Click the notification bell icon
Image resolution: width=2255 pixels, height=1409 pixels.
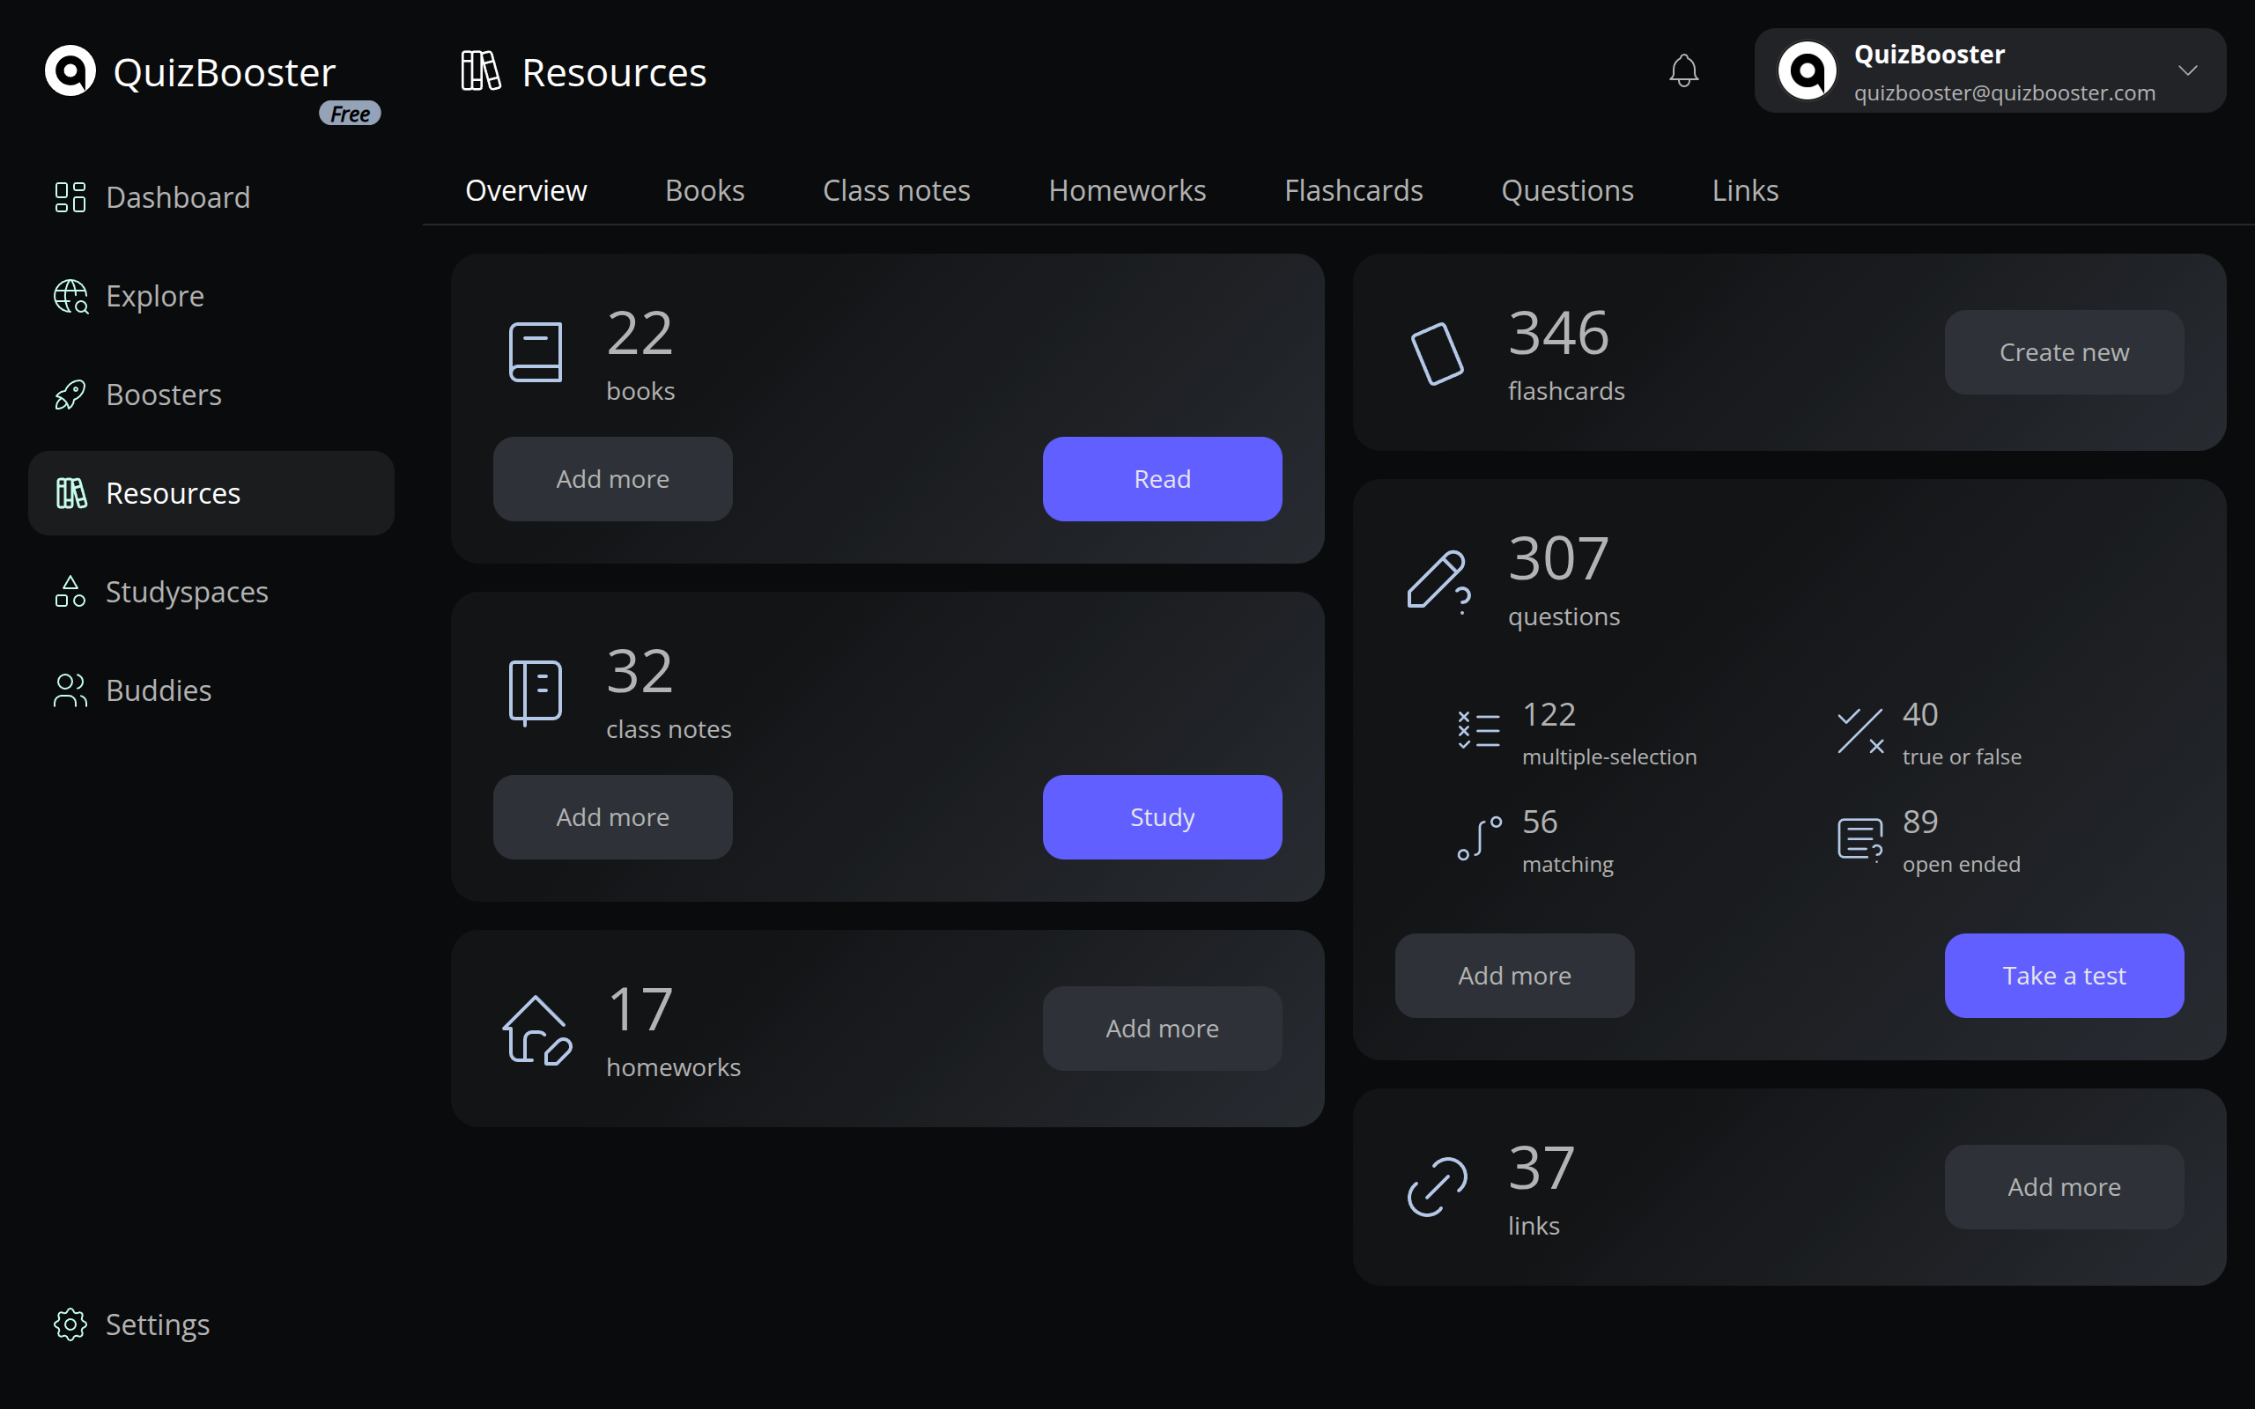click(1684, 70)
